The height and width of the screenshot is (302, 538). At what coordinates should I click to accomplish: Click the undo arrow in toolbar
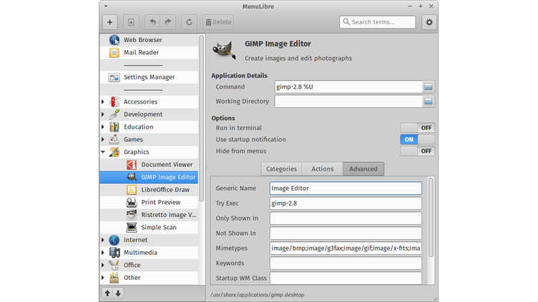tap(152, 22)
